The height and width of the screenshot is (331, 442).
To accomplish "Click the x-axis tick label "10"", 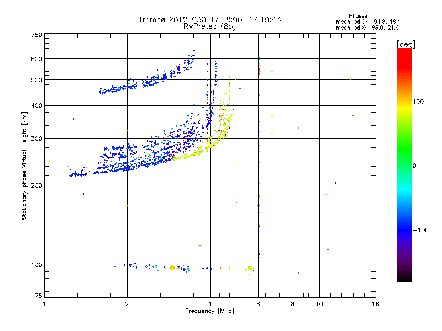I will [x=319, y=304].
